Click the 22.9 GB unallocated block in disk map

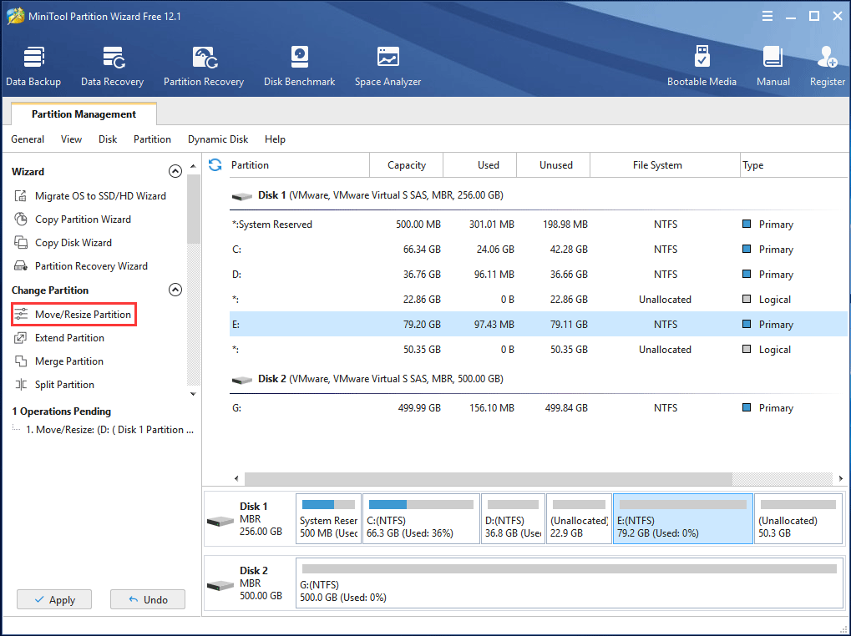tap(579, 519)
